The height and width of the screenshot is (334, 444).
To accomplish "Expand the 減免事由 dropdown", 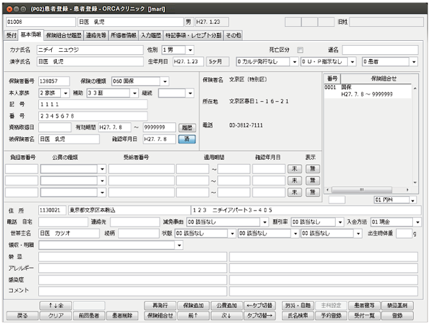I will pos(265,223).
